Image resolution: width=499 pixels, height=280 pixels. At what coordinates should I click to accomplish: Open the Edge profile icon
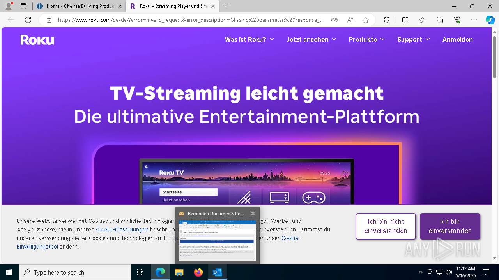click(9, 6)
